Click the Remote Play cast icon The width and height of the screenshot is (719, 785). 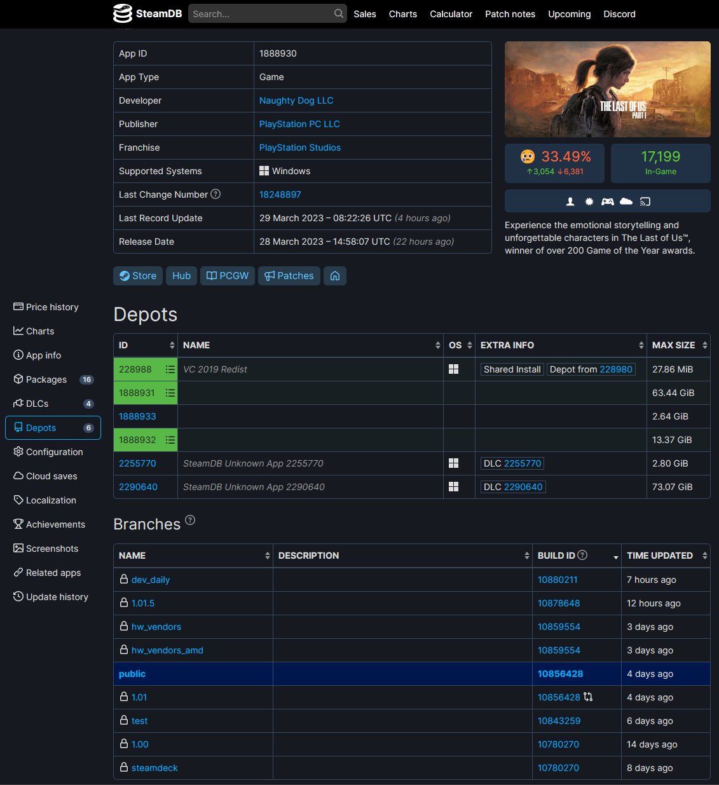[645, 201]
